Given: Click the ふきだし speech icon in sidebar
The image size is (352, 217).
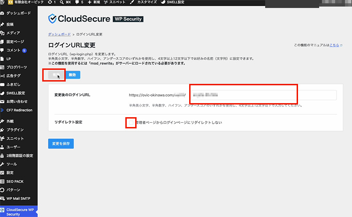Looking at the screenshot, I should coord(2,84).
